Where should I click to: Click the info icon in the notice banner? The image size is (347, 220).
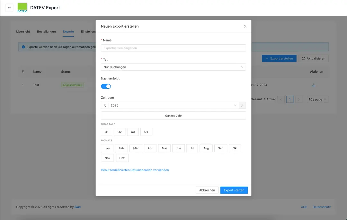click(23, 47)
